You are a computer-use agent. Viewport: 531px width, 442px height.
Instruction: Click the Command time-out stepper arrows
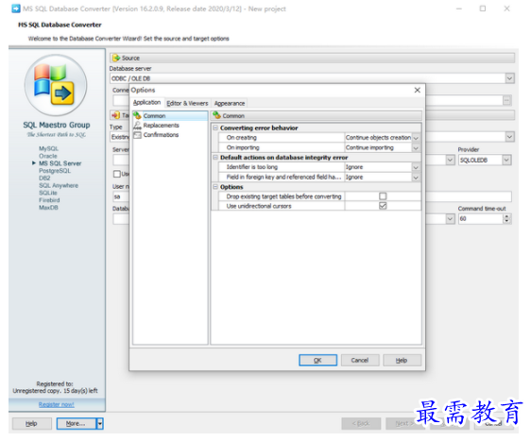(506, 219)
